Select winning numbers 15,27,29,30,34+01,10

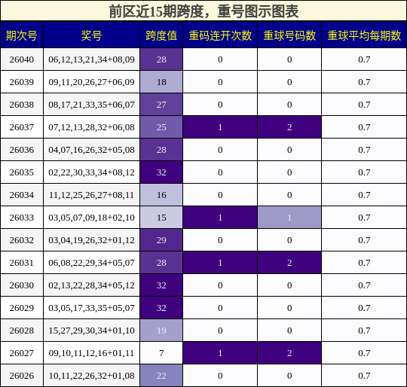92,331
